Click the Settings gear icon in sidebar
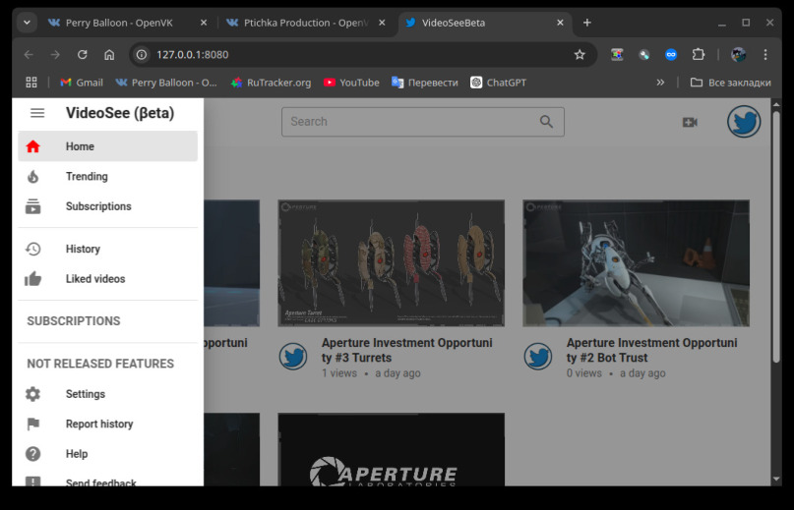 tap(33, 394)
